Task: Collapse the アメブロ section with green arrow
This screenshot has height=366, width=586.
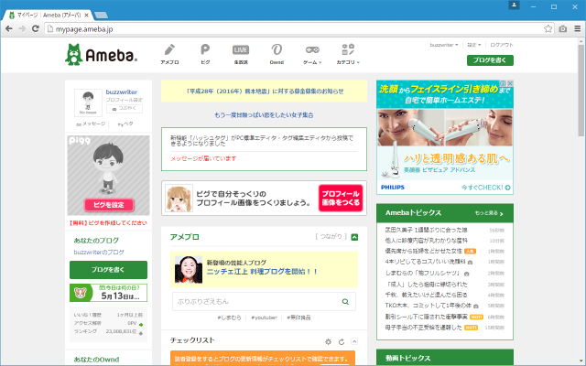Action: click(x=354, y=237)
